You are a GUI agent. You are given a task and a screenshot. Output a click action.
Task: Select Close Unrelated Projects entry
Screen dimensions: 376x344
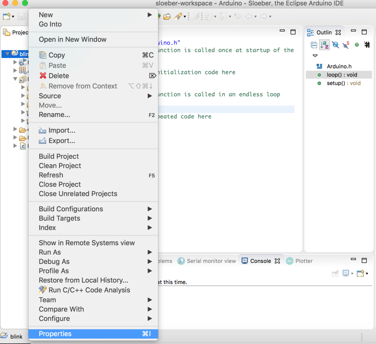click(93, 194)
